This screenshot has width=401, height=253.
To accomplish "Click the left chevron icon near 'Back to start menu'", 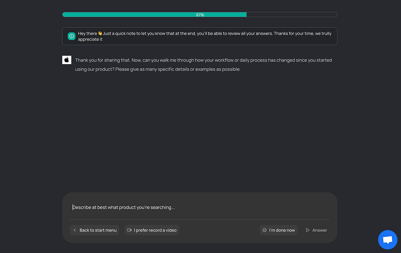I will 75,230.
